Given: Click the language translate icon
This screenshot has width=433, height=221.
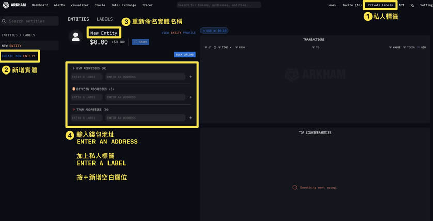Looking at the screenshot, I should 412,5.
